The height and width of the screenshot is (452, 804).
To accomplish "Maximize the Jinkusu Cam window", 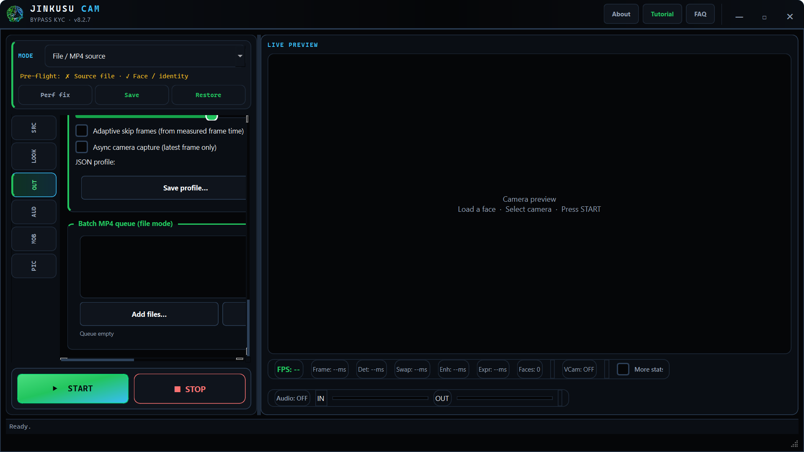I will (765, 17).
